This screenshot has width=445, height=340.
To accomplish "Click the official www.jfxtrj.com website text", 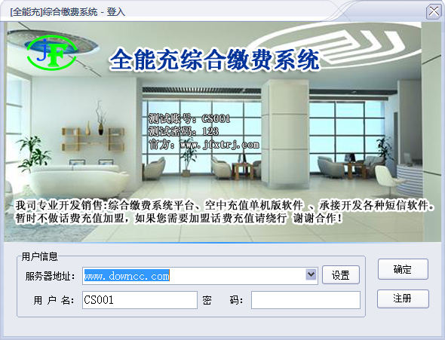I will tap(204, 145).
